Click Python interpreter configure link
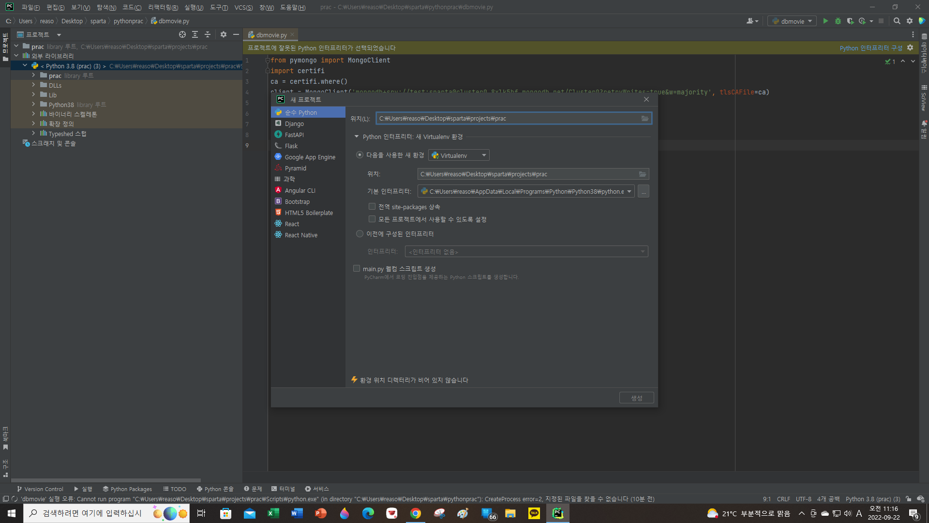This screenshot has height=523, width=929. [871, 48]
